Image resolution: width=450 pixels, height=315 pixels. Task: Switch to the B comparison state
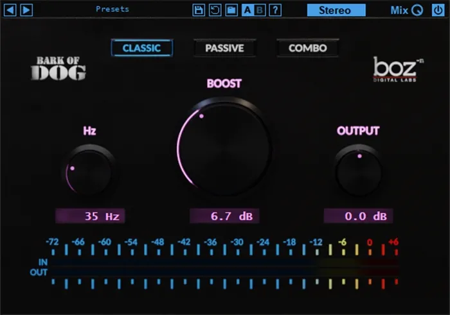click(x=260, y=10)
